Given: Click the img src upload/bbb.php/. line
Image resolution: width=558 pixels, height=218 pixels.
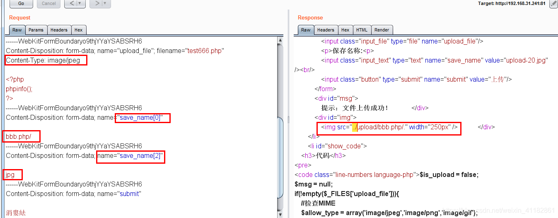Looking at the screenshot, I should pos(389,127).
